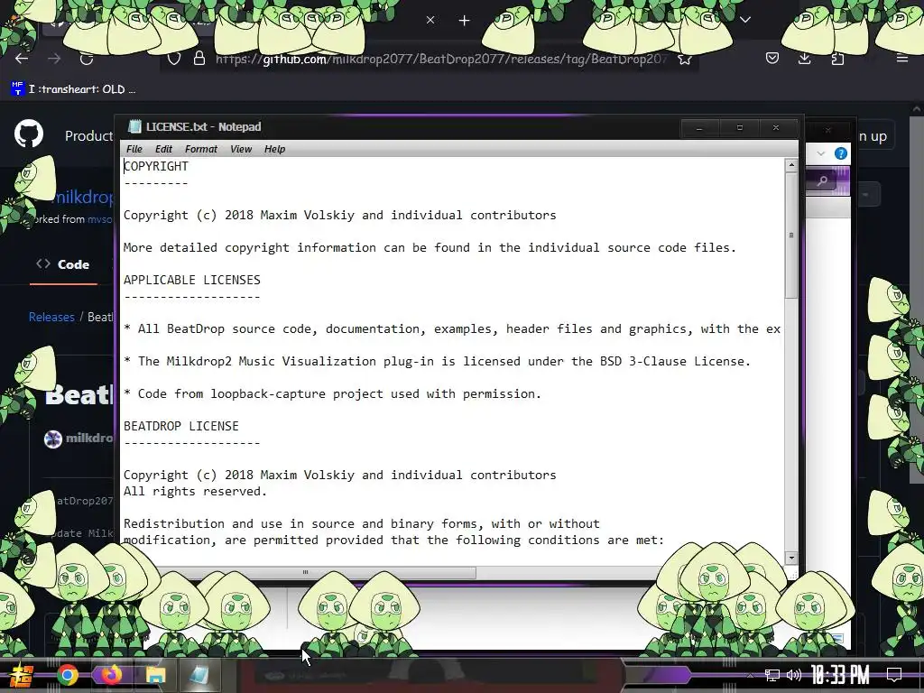Screen dimensions: 924x693
Task: Open the milkdrop repository owner link
Action: point(83,197)
